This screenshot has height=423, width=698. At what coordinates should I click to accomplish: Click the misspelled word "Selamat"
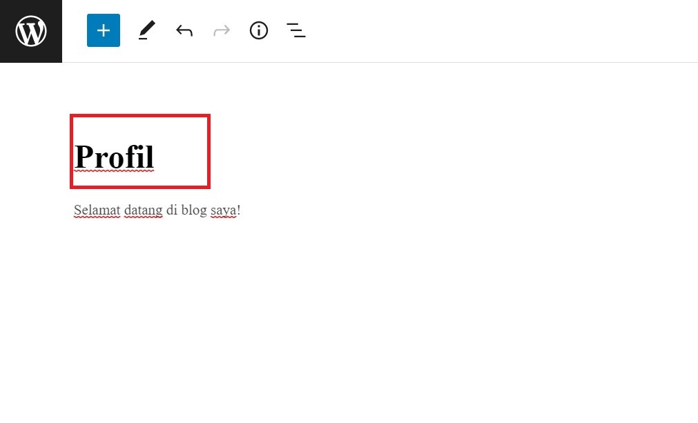pos(97,210)
